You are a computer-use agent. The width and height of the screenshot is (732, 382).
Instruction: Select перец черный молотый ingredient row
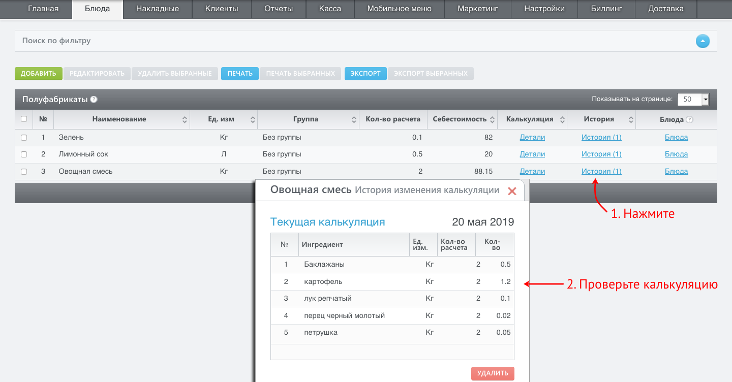(392, 315)
